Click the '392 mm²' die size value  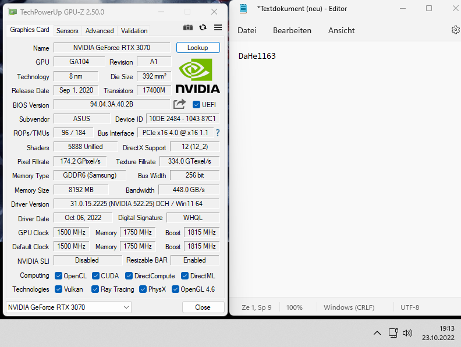coord(154,76)
